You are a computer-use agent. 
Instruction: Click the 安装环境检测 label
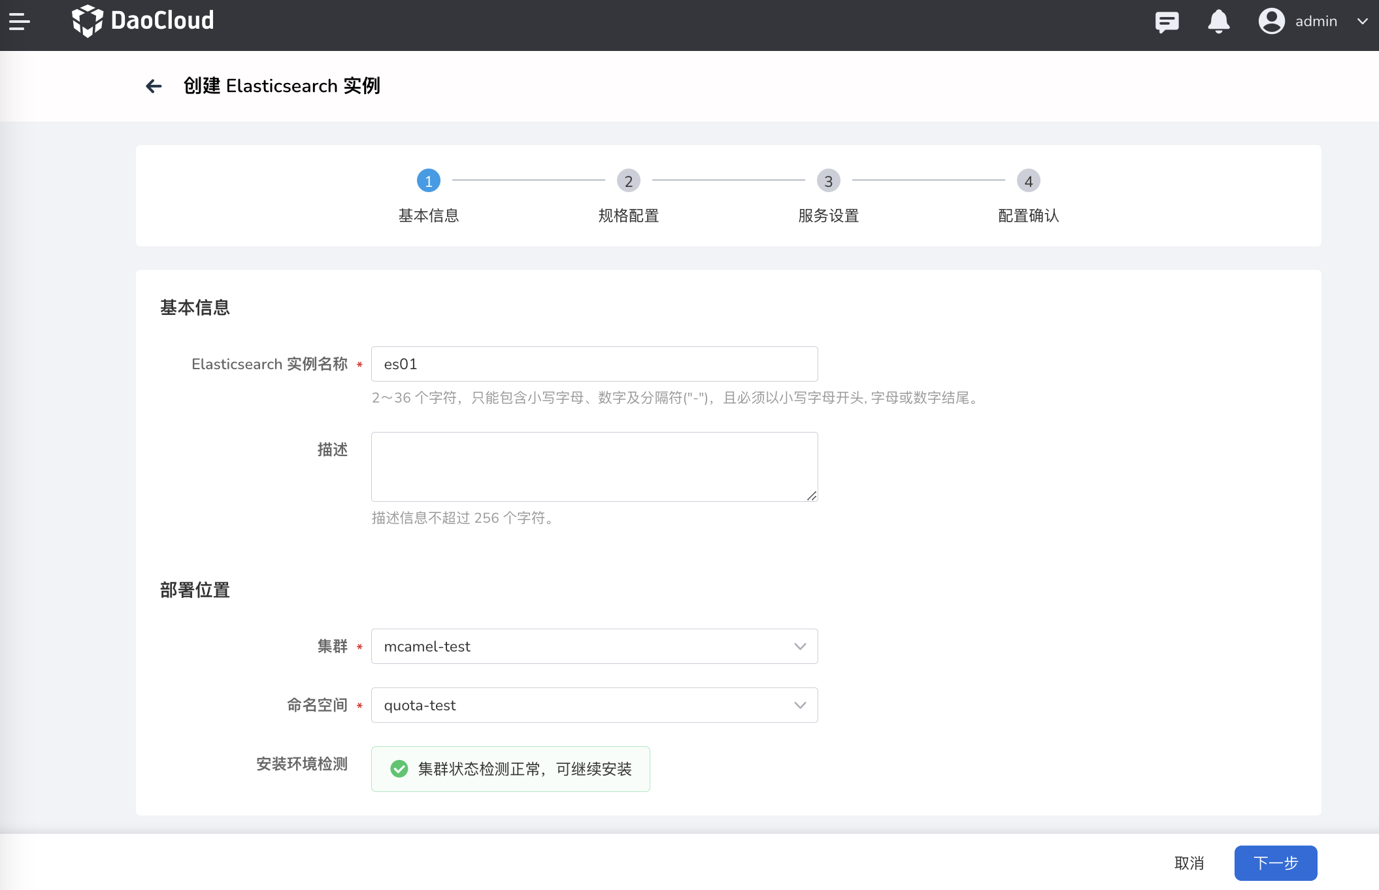tap(302, 764)
